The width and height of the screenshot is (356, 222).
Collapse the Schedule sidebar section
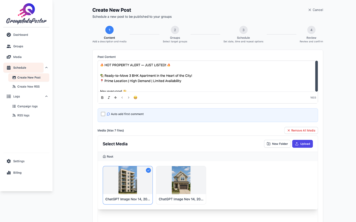point(46,68)
